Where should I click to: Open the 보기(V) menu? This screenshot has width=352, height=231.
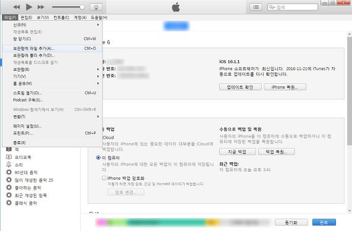click(43, 17)
